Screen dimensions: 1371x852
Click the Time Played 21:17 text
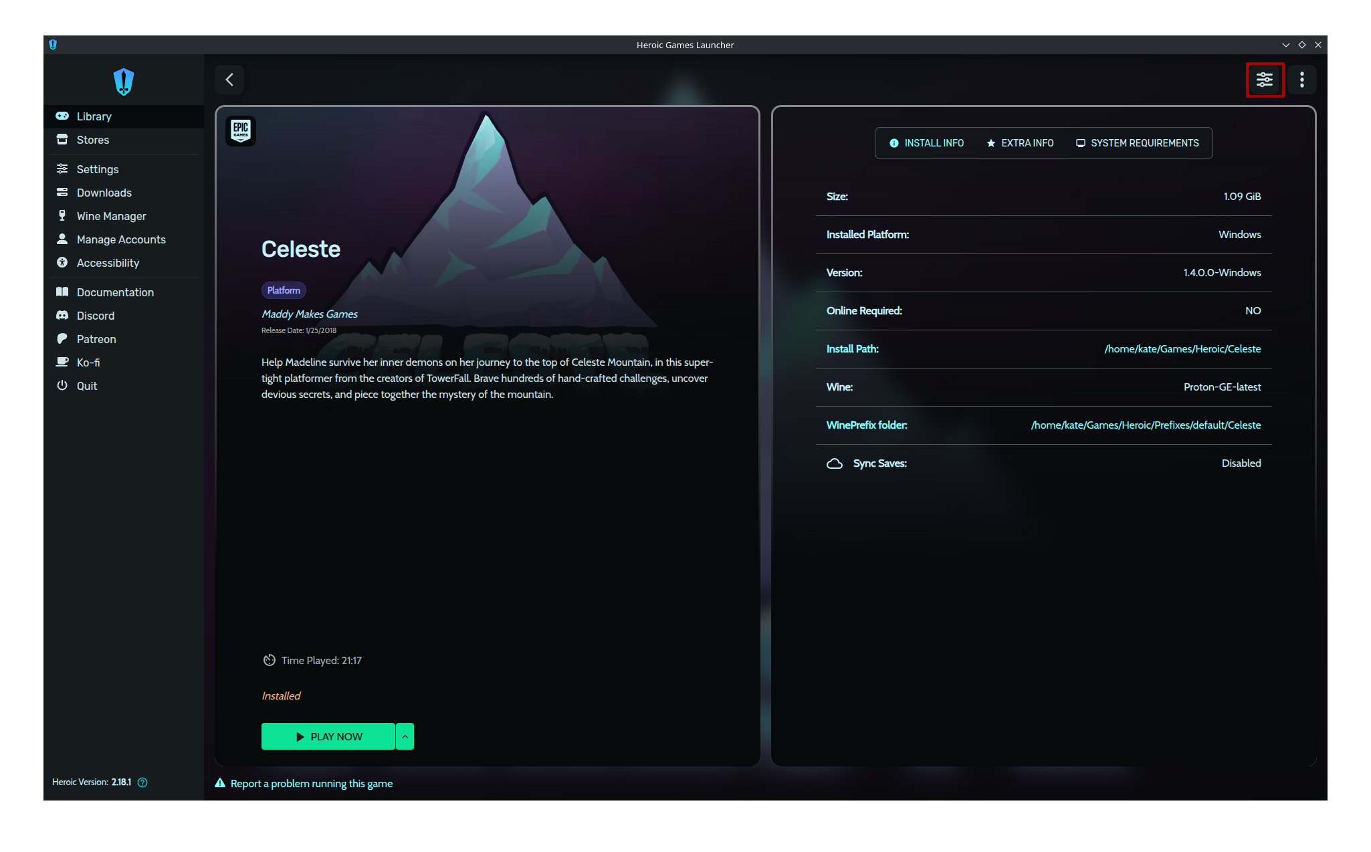pos(321,661)
